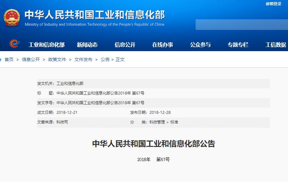Click the orange gear MIIT icon
288x182 pixels.
click(14, 44)
